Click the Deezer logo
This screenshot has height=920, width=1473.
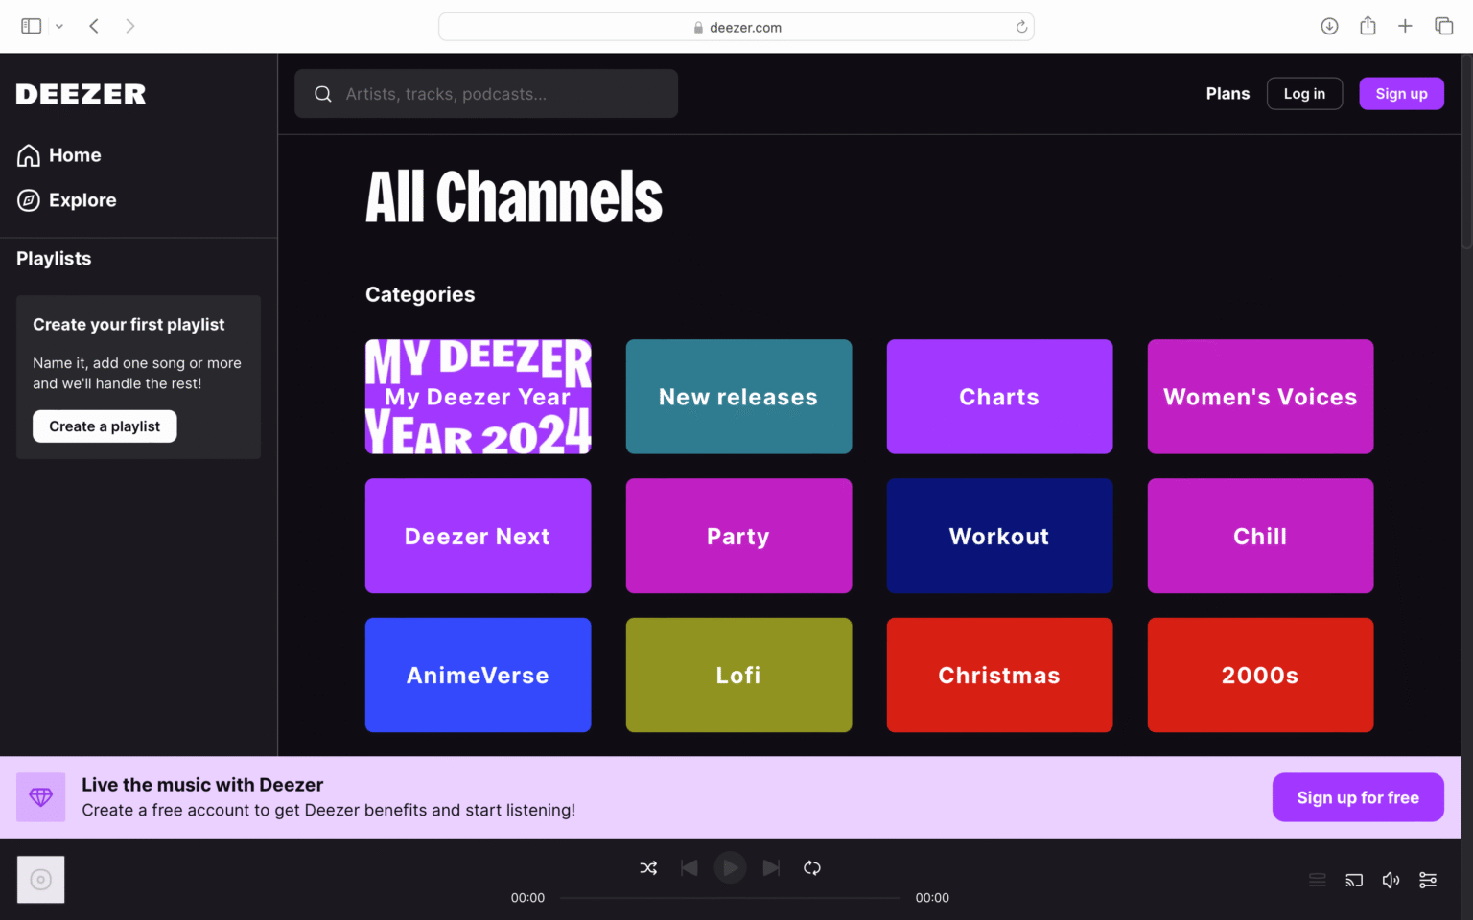81,93
